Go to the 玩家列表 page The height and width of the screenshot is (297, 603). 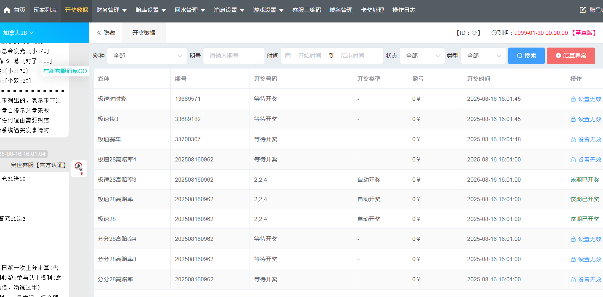(x=45, y=10)
